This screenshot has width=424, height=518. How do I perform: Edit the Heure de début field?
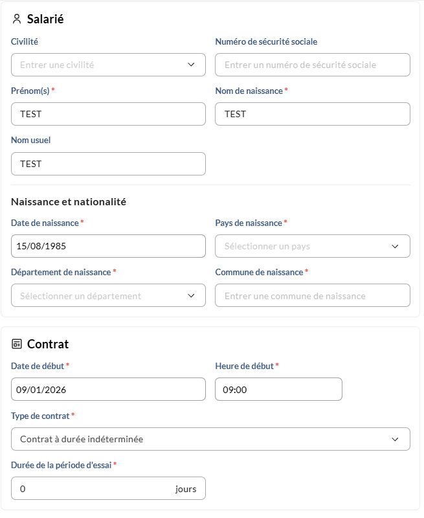278,390
